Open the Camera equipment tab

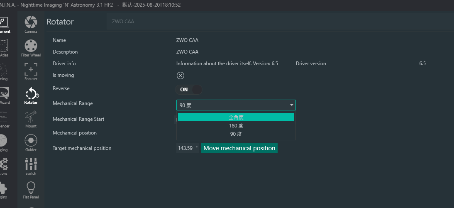(x=31, y=24)
